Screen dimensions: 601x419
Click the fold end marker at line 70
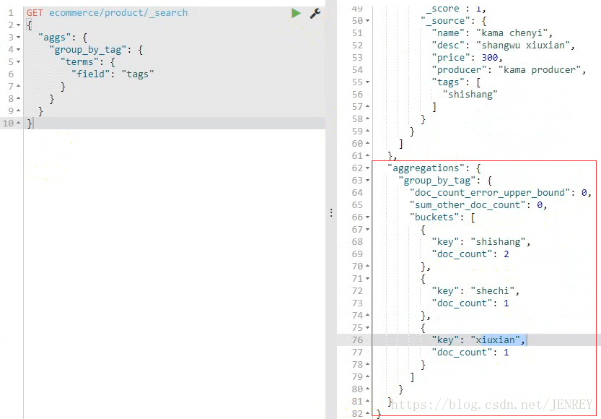[367, 266]
